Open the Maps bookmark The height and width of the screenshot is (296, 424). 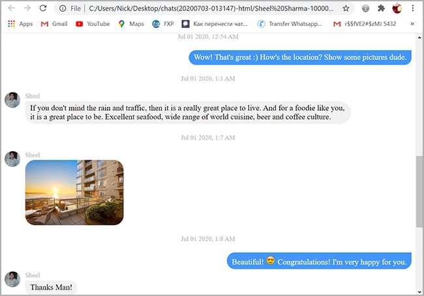click(x=131, y=23)
